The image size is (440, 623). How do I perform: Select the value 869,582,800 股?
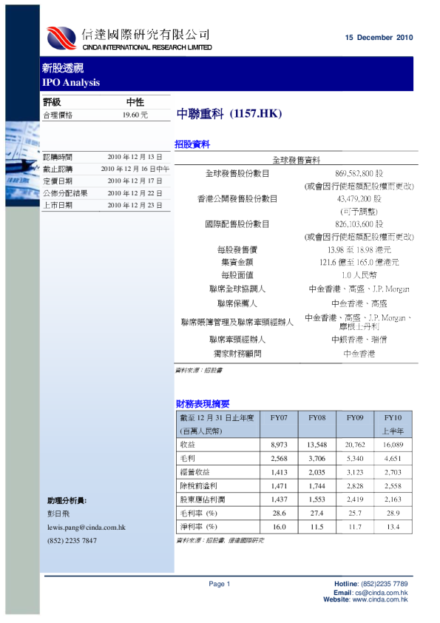(359, 173)
